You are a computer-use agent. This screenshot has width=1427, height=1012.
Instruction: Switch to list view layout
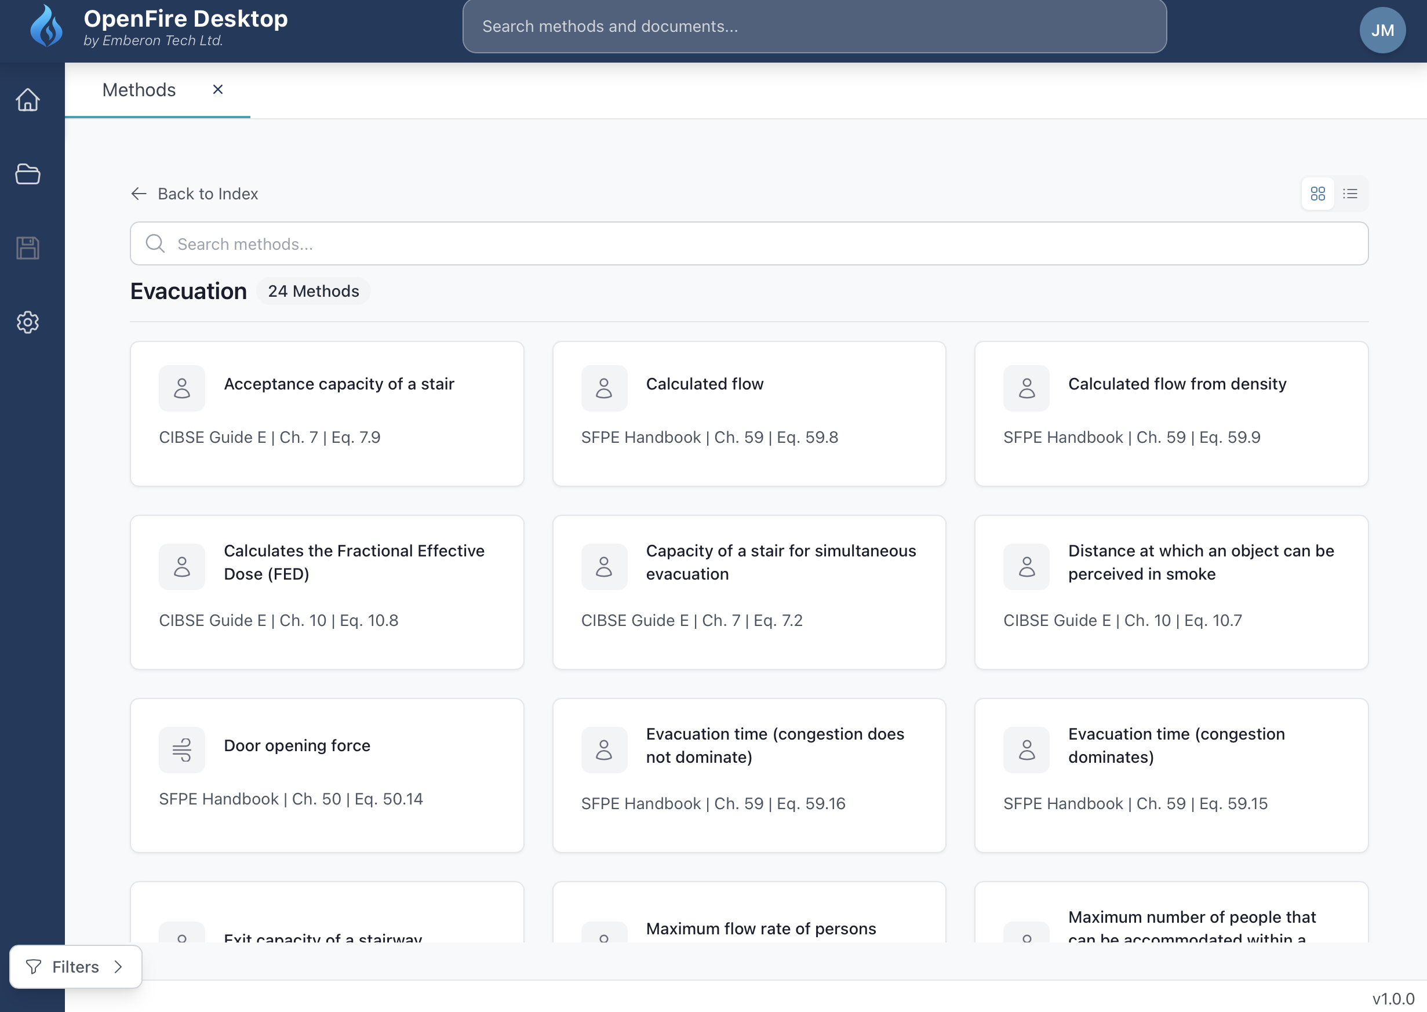(x=1350, y=194)
